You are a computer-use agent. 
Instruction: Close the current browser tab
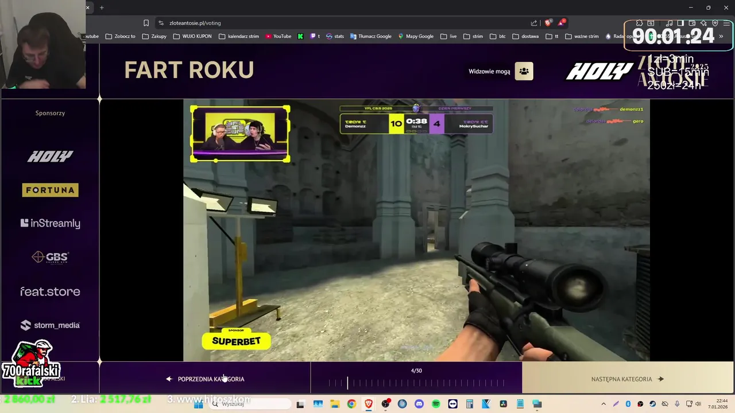click(88, 7)
